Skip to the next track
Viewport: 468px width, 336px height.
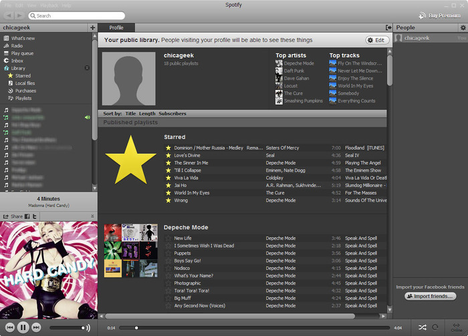(37, 327)
